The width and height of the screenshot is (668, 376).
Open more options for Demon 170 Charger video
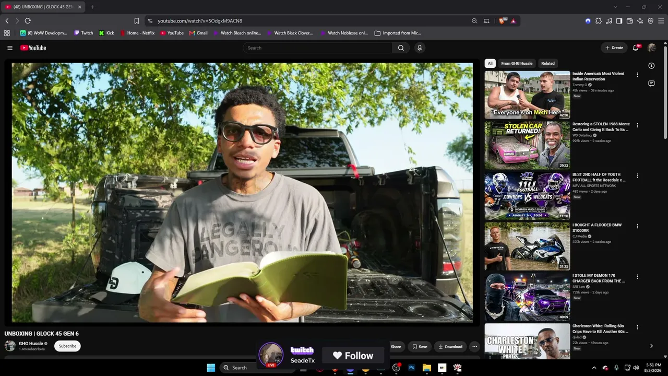[637, 277]
